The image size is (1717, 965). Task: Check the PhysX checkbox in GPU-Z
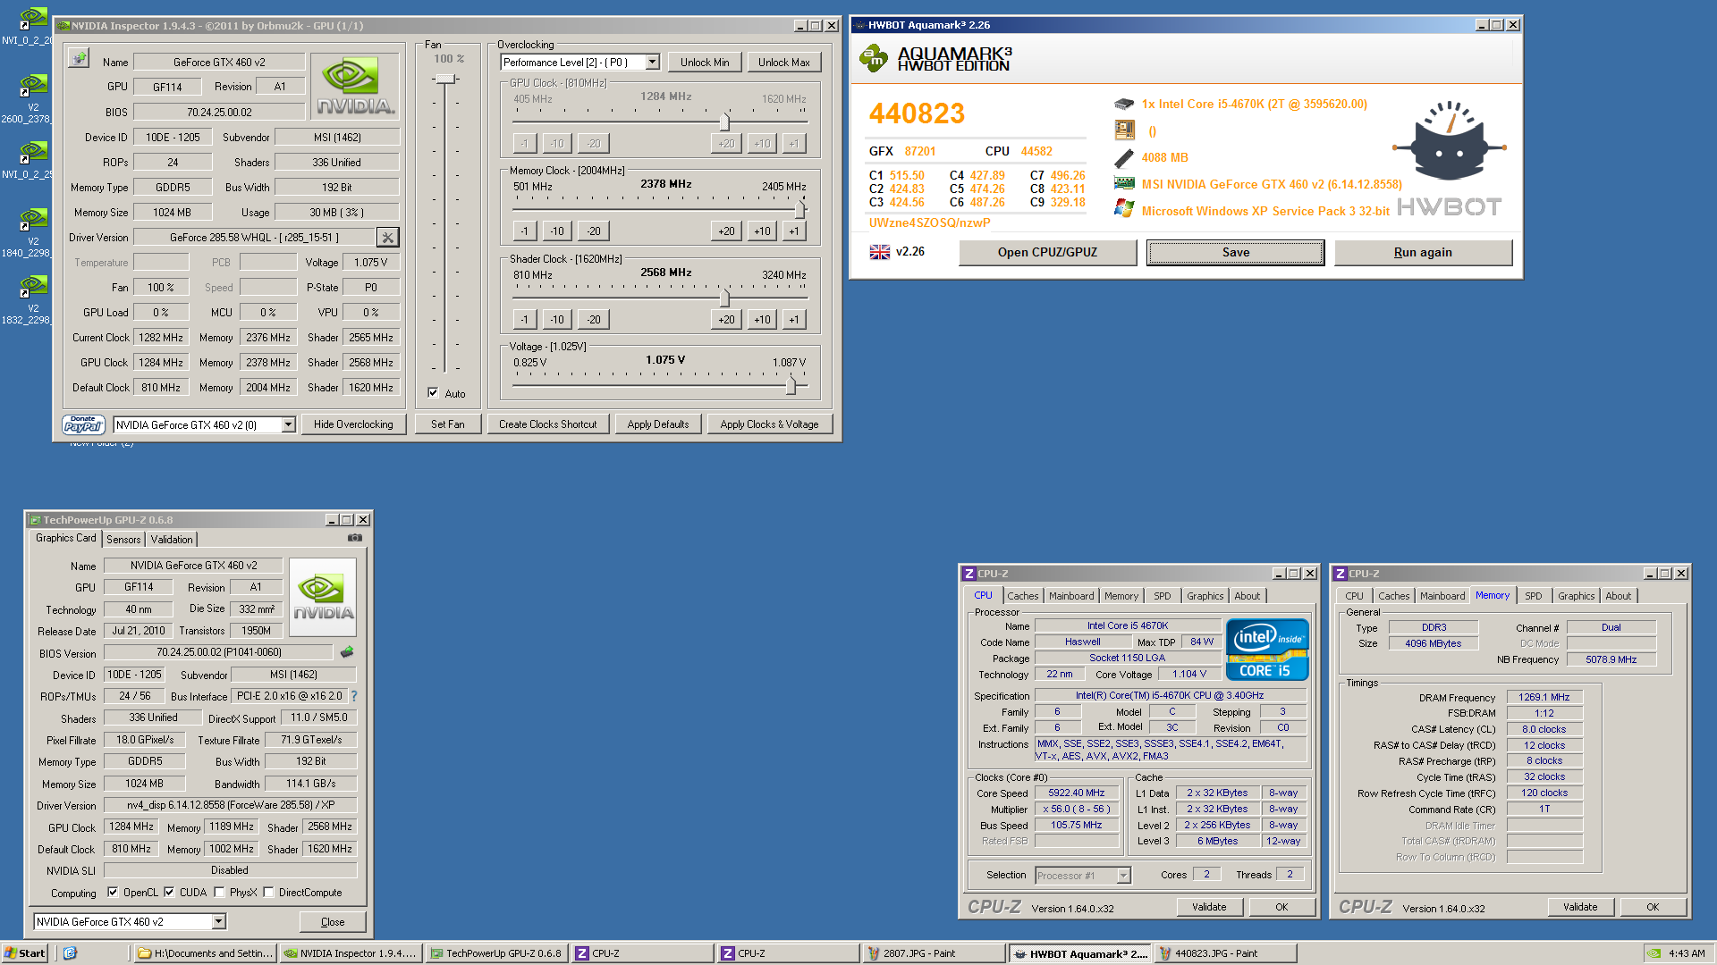219,892
